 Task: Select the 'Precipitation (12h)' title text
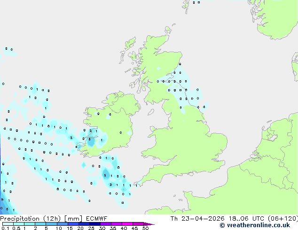coord(31,219)
